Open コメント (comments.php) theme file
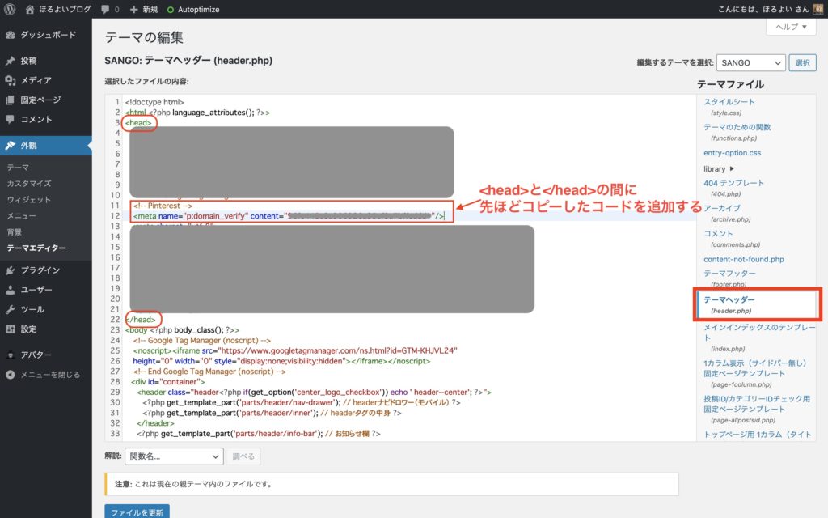The height and width of the screenshot is (518, 828). [x=732, y=239]
